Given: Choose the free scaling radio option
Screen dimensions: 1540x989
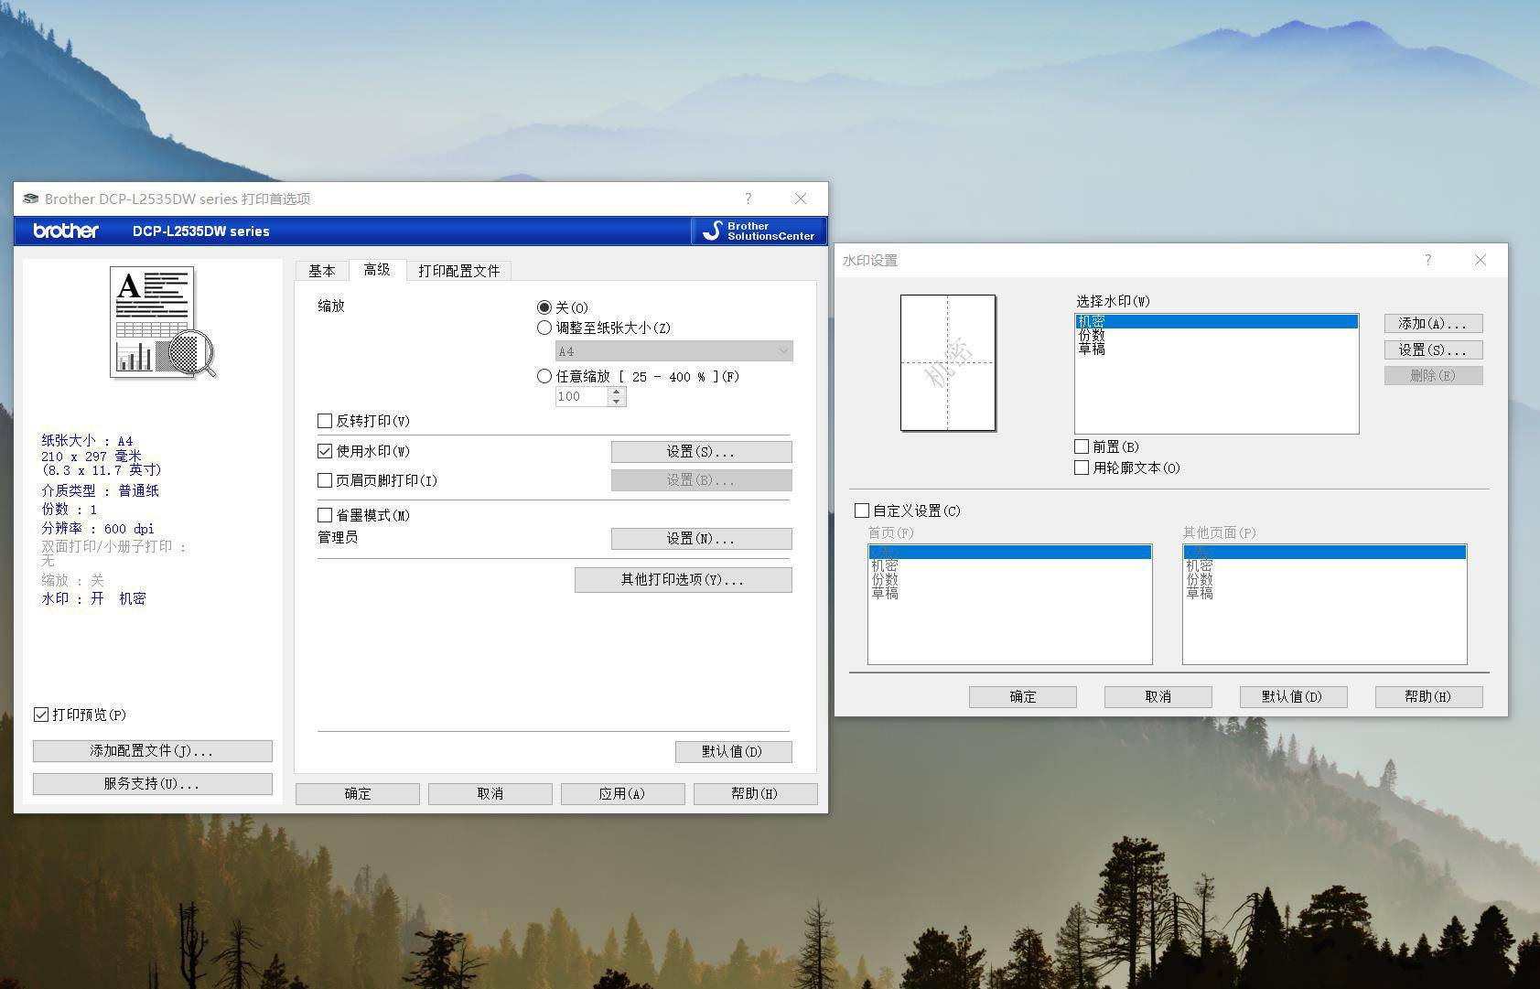Looking at the screenshot, I should click(x=544, y=376).
